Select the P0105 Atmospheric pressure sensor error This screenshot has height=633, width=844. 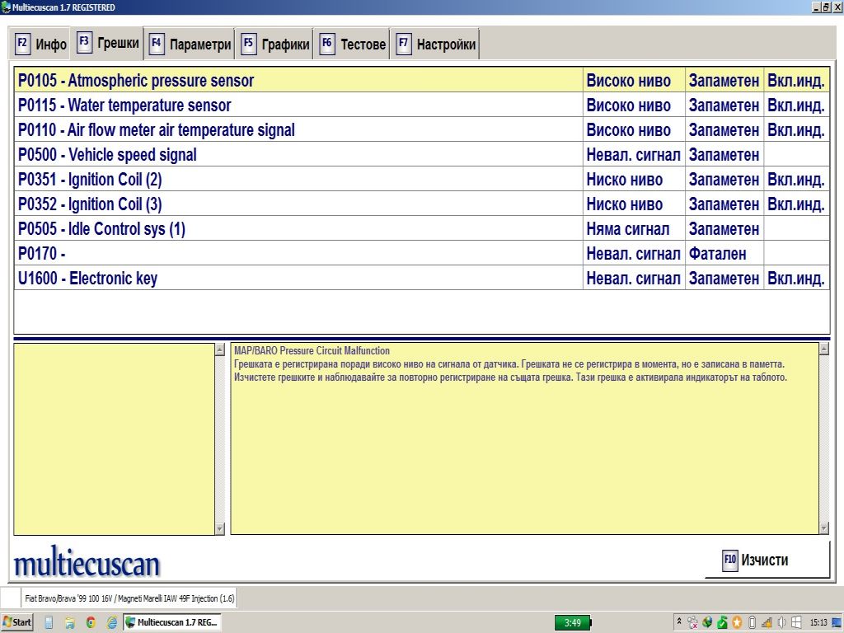[x=297, y=81]
